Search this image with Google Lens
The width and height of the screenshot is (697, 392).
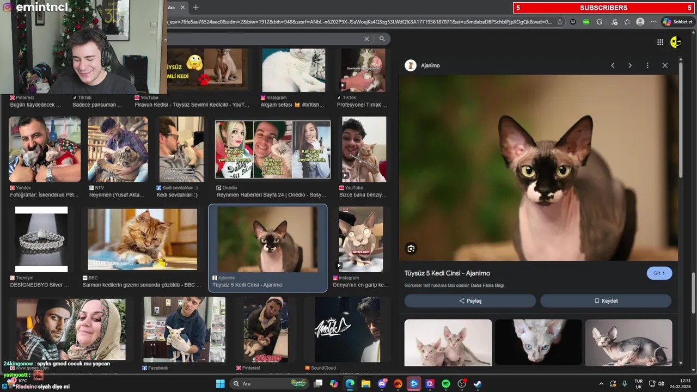click(411, 249)
